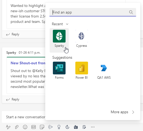Open the GIF picker
This screenshot has height=131, width=143.
tap(34, 127)
